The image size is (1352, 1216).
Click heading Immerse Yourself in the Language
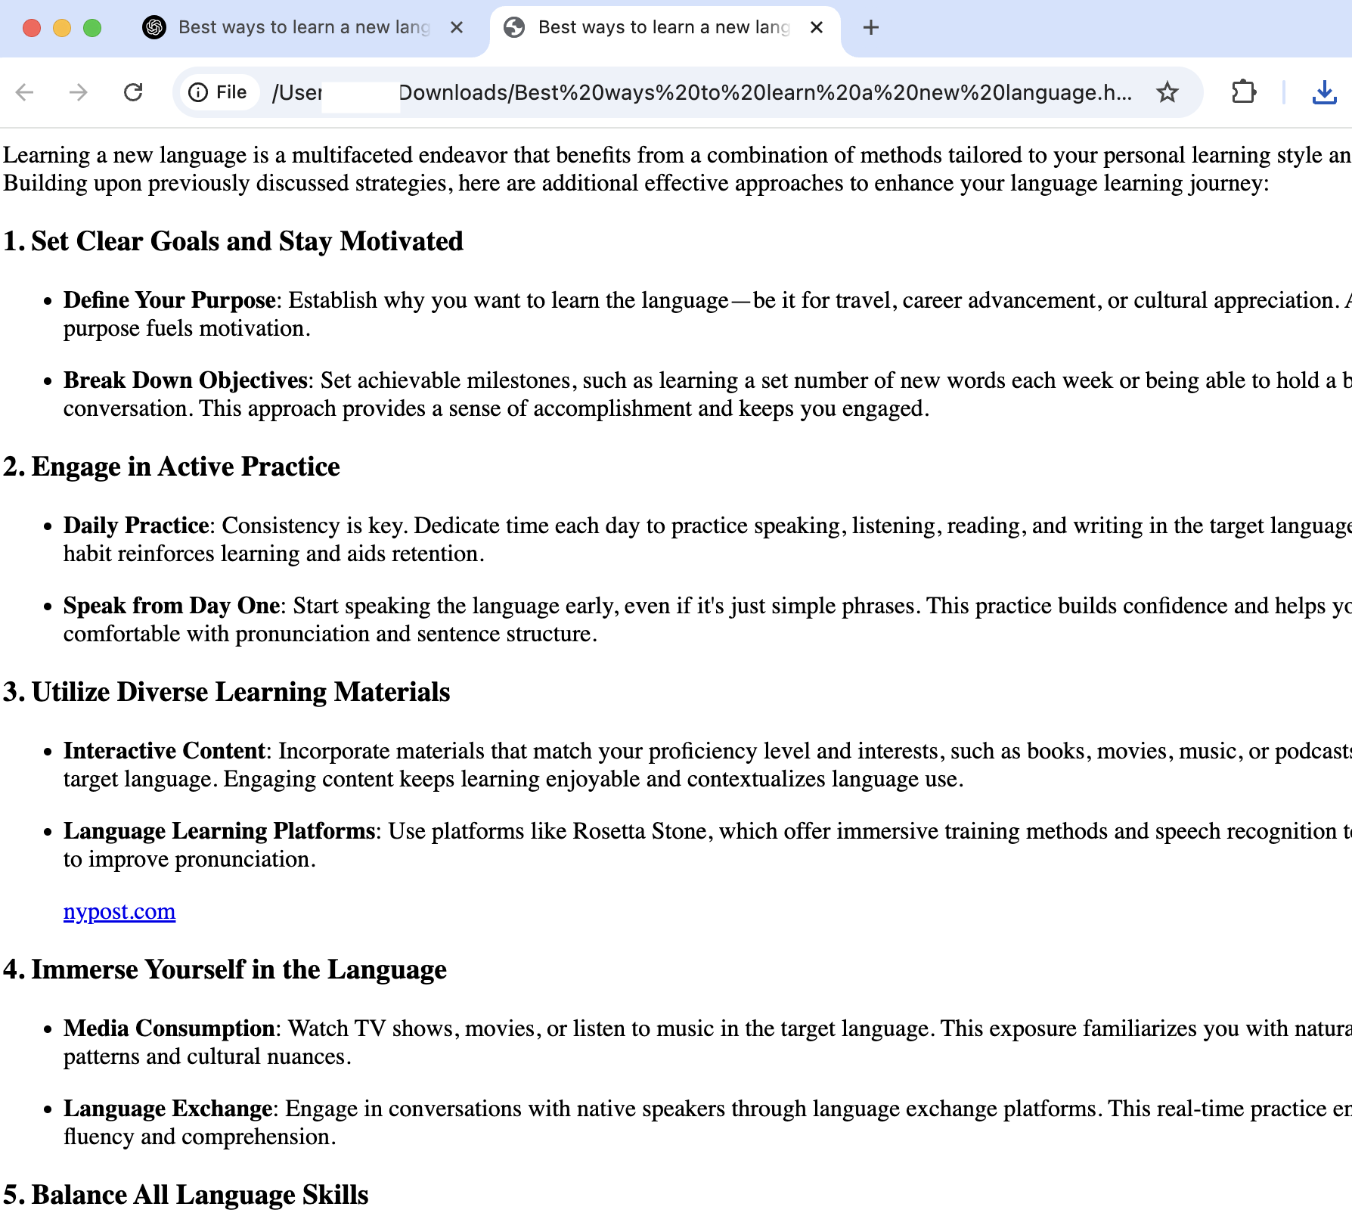[x=225, y=969]
